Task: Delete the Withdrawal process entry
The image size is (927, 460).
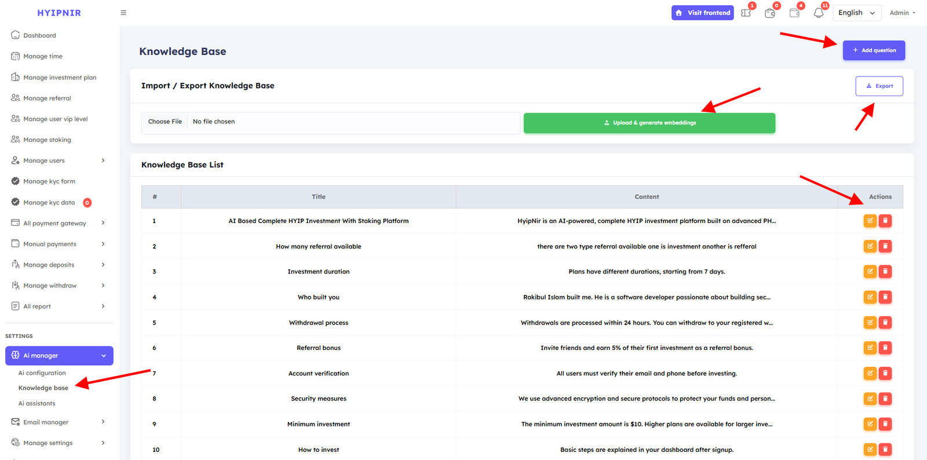Action: 885,322
